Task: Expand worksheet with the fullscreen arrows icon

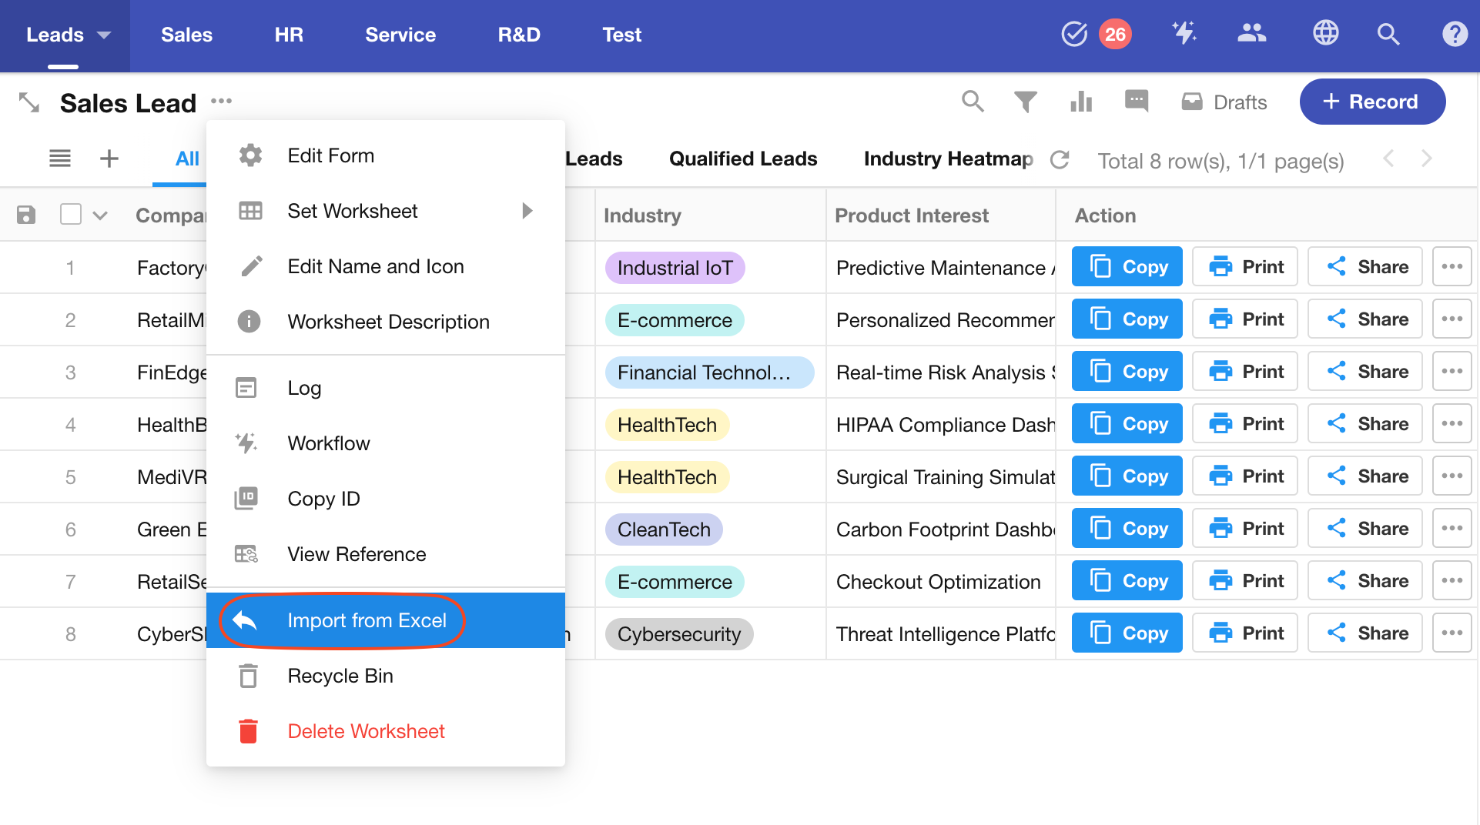Action: [29, 102]
